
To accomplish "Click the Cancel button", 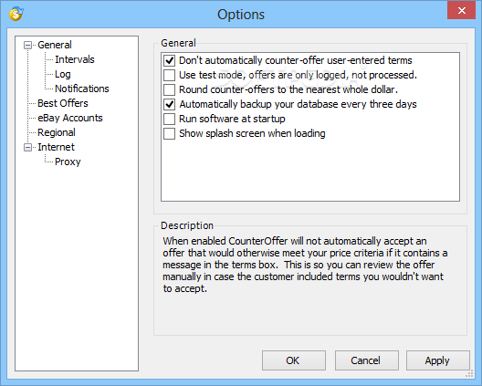I will tap(366, 360).
